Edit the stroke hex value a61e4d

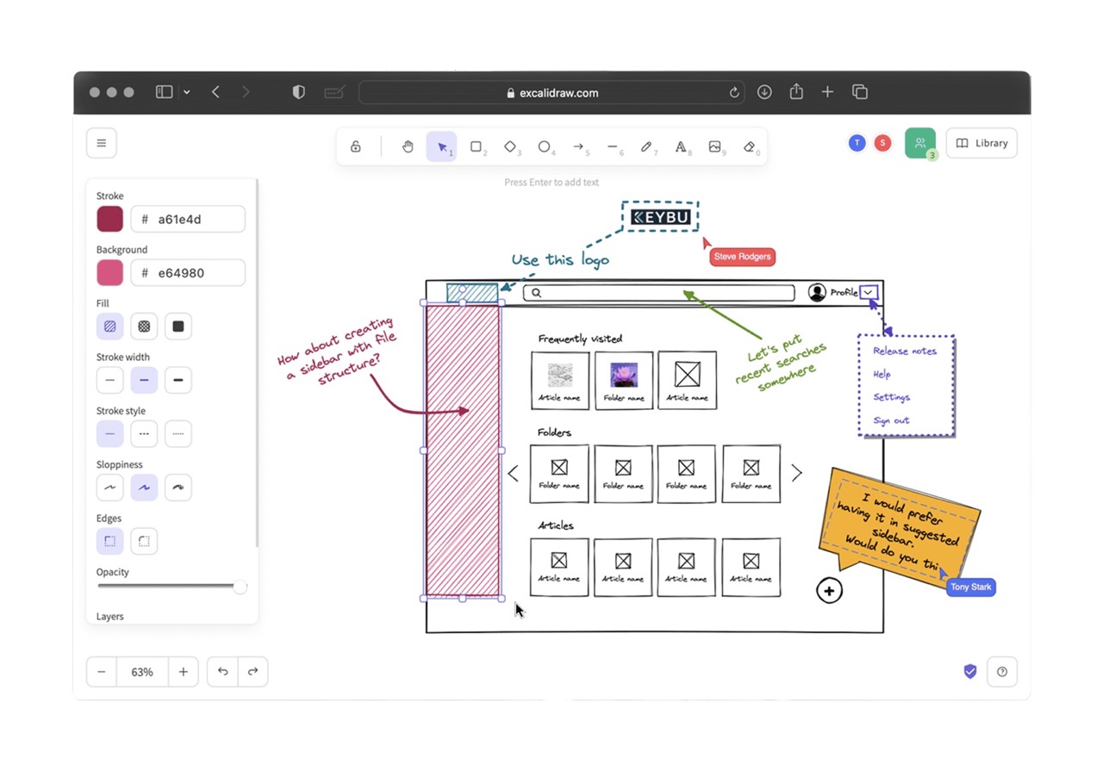click(x=188, y=219)
